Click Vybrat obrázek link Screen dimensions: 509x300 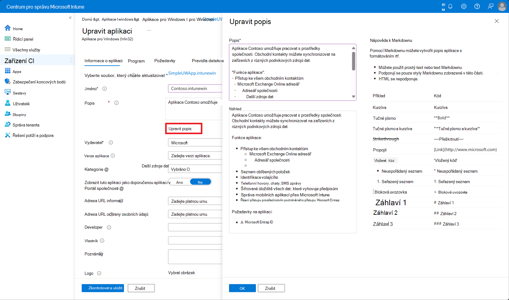pyautogui.click(x=181, y=273)
